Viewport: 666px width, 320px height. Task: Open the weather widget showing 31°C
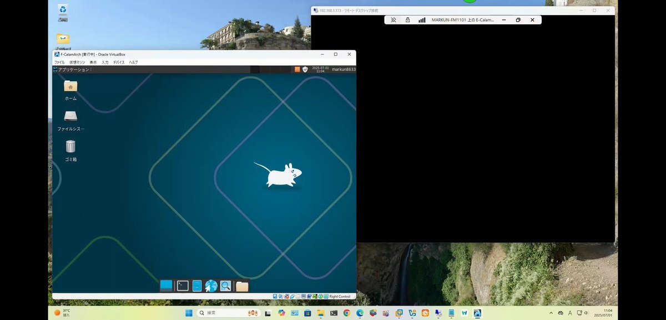[63, 313]
